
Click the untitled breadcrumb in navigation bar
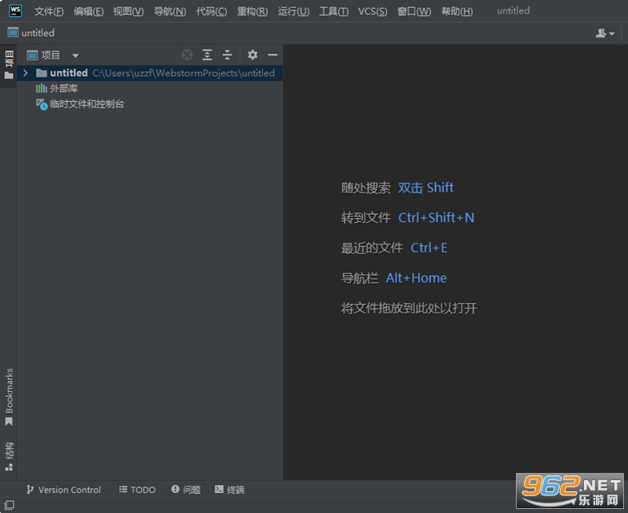tap(31, 33)
